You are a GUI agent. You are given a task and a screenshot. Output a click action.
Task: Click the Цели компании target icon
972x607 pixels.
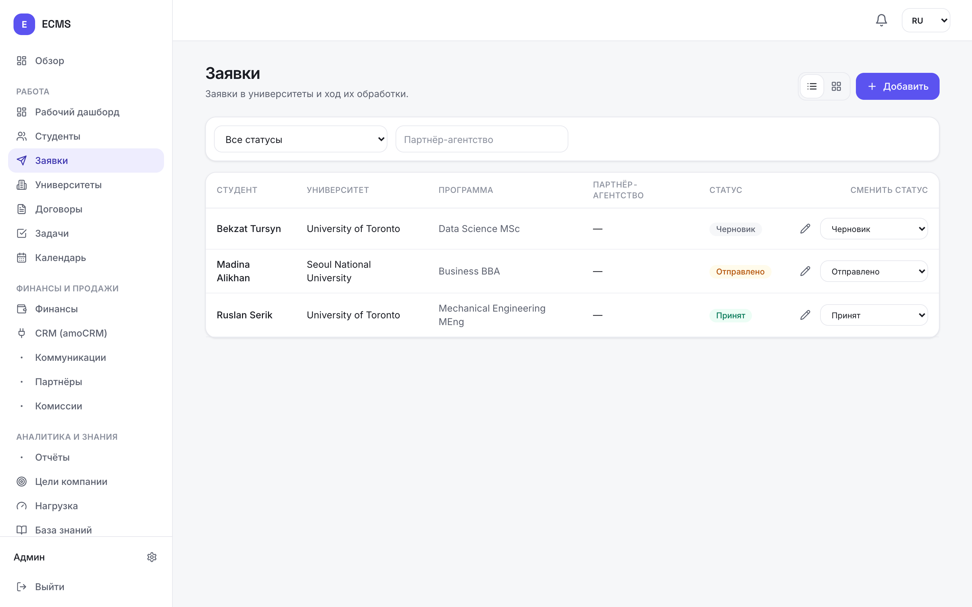(22, 482)
